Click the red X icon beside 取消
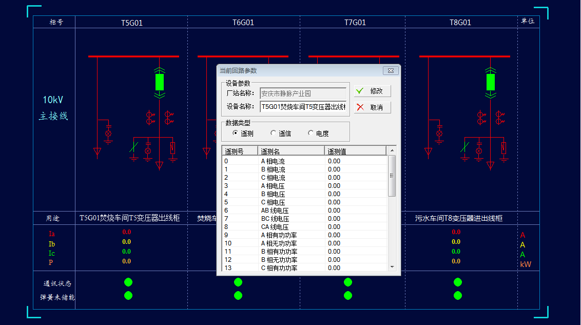This screenshot has width=581, height=325. click(360, 107)
